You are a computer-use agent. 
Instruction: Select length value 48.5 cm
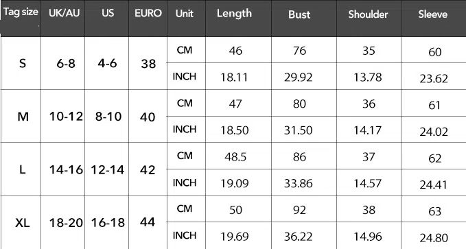tap(235, 156)
